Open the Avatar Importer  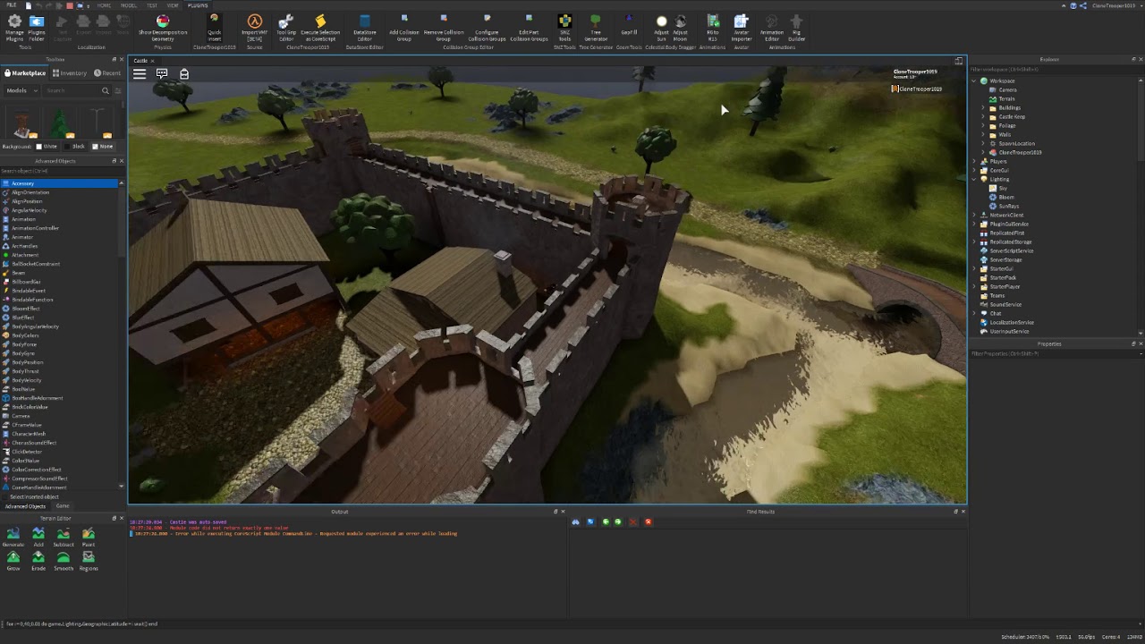[x=742, y=28]
